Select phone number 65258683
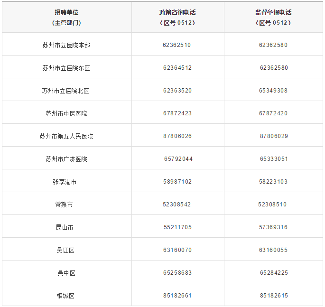This screenshot has width=325, height=307. tap(177, 273)
